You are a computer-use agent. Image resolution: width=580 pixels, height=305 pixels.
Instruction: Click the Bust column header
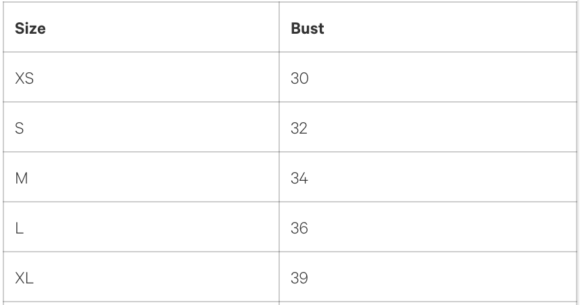[x=307, y=30]
